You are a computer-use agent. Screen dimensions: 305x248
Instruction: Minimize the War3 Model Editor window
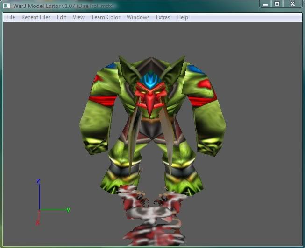(265, 4)
